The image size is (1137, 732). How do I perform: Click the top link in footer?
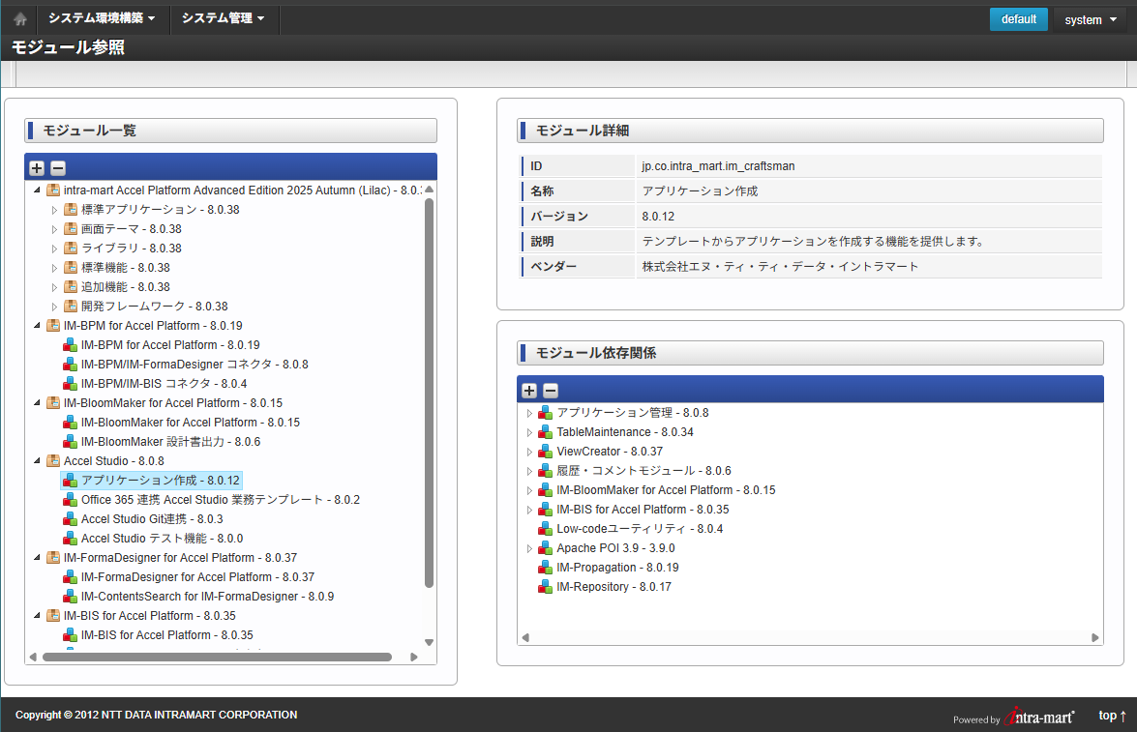tap(1112, 716)
